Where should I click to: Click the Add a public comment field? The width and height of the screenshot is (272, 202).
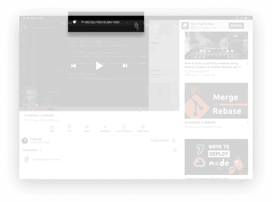(48, 159)
